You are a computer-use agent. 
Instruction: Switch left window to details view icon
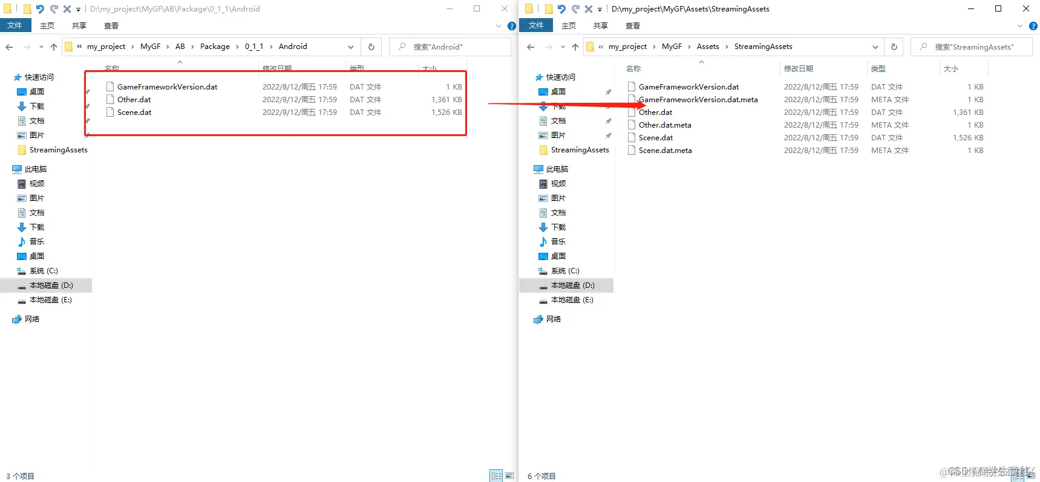pyautogui.click(x=496, y=476)
